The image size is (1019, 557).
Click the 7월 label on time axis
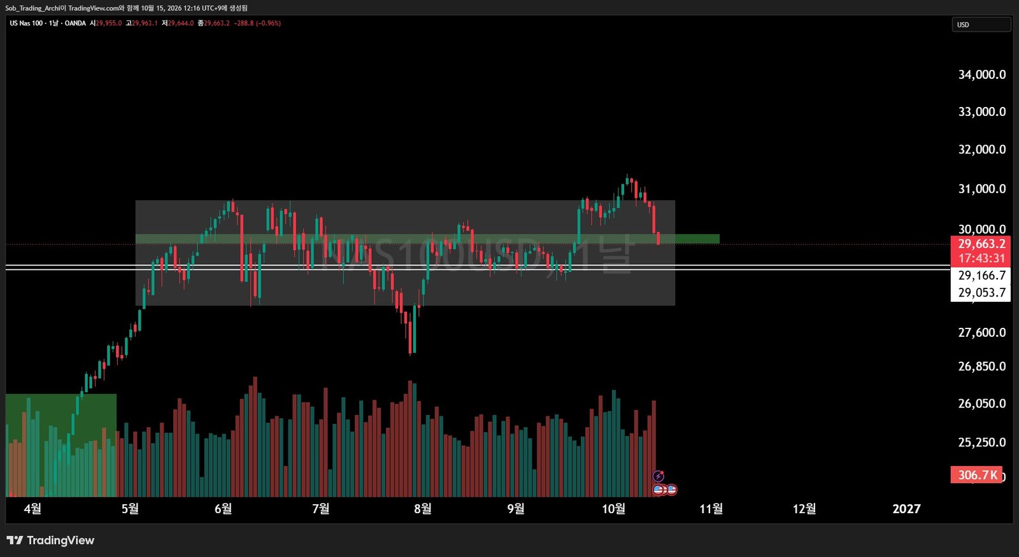click(321, 509)
